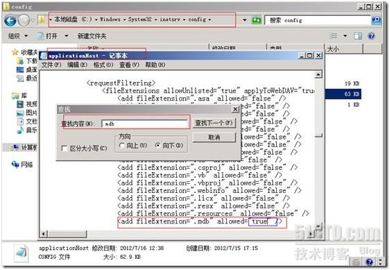The height and width of the screenshot is (270, 390).
Task: Expand the arrow next to 打开
Action: [x=67, y=36]
